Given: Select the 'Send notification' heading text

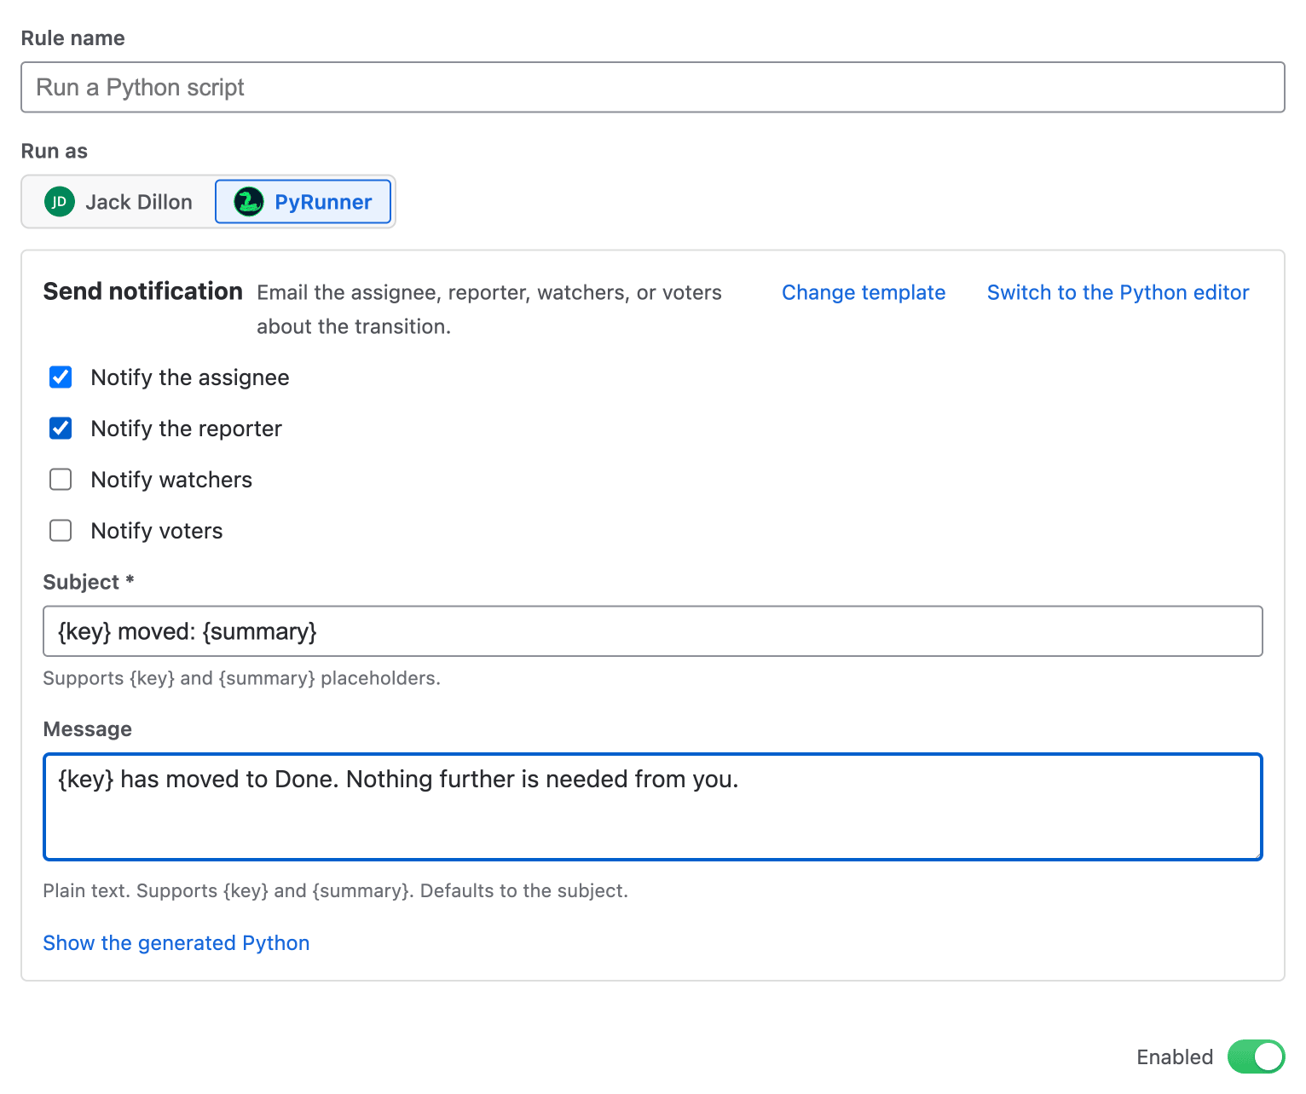Looking at the screenshot, I should tap(143, 291).
